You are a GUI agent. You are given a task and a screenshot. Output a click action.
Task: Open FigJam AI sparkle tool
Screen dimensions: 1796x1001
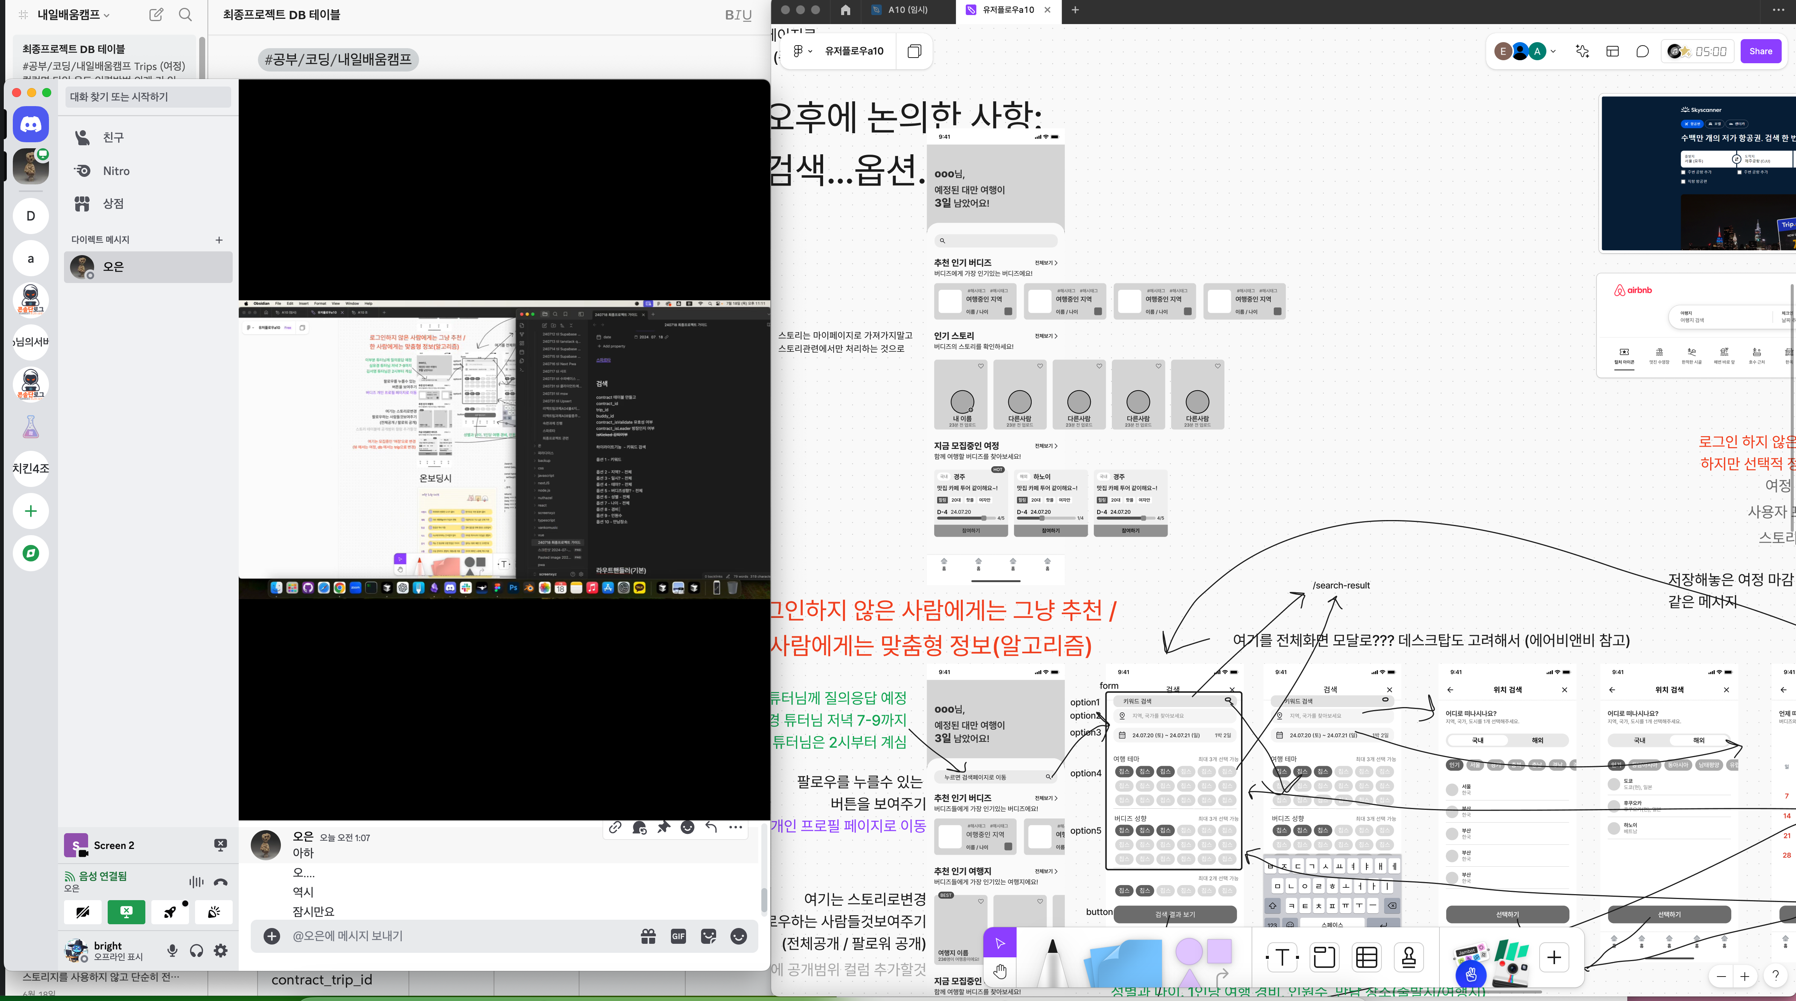pos(1582,51)
